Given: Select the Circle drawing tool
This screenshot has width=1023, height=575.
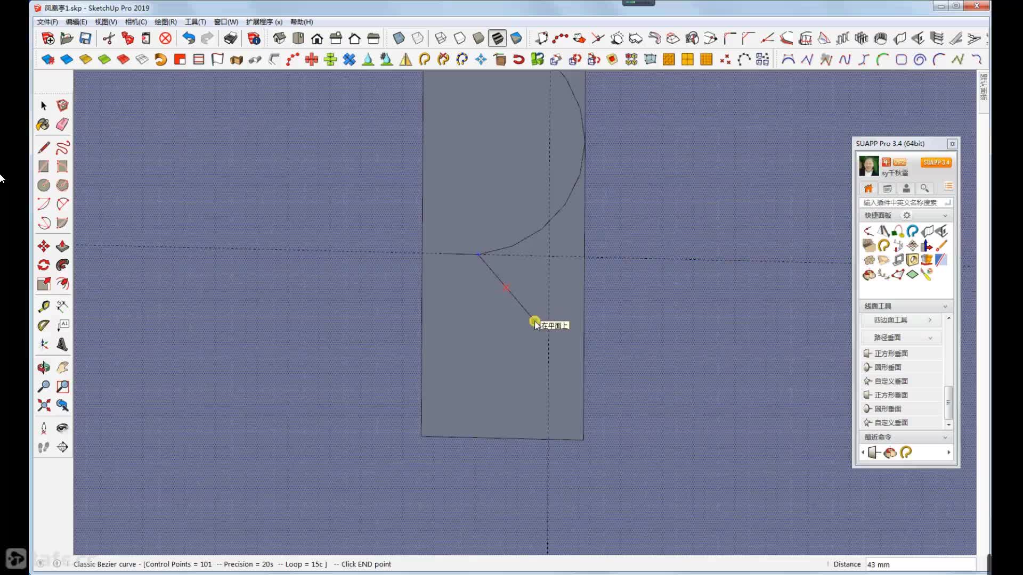Looking at the screenshot, I should click(x=44, y=185).
